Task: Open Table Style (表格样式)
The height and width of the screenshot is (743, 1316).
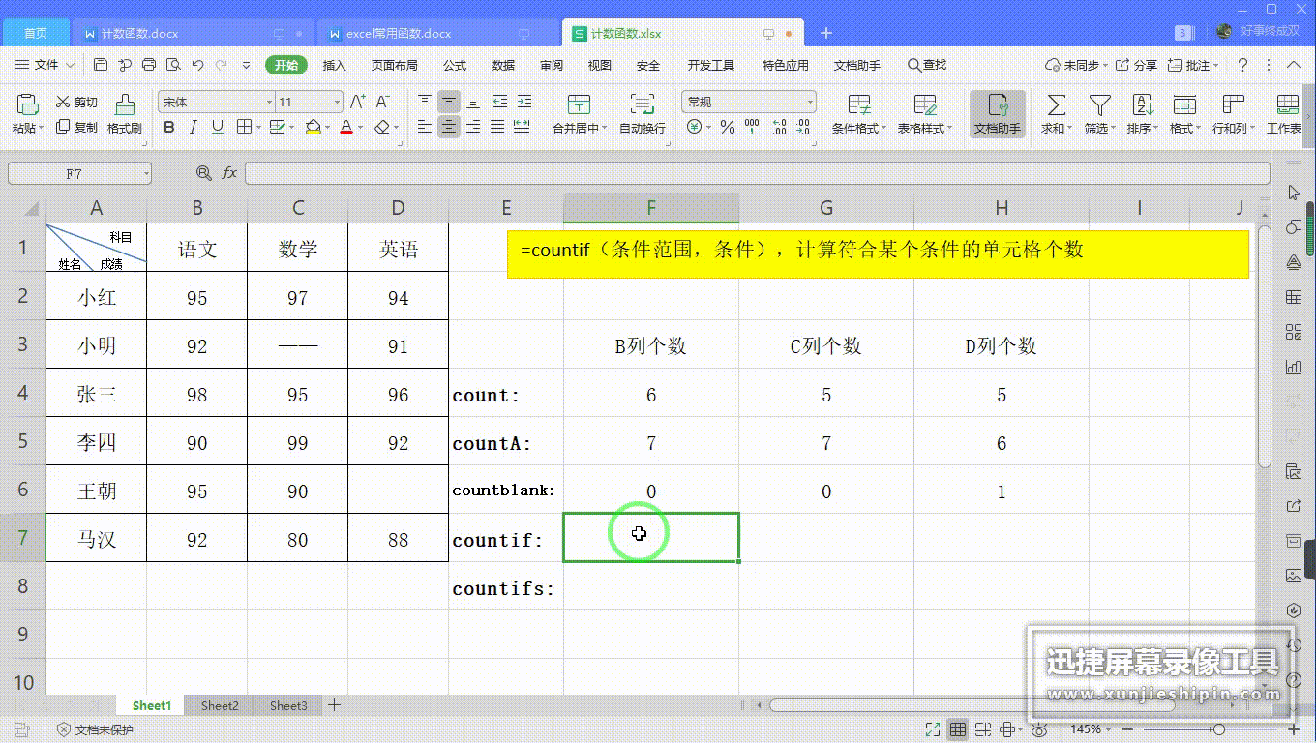Action: coord(924,114)
